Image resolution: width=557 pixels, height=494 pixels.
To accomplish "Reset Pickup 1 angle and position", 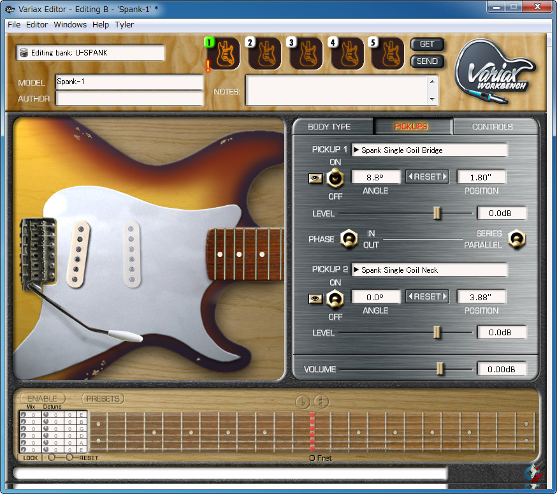I will pos(428,177).
